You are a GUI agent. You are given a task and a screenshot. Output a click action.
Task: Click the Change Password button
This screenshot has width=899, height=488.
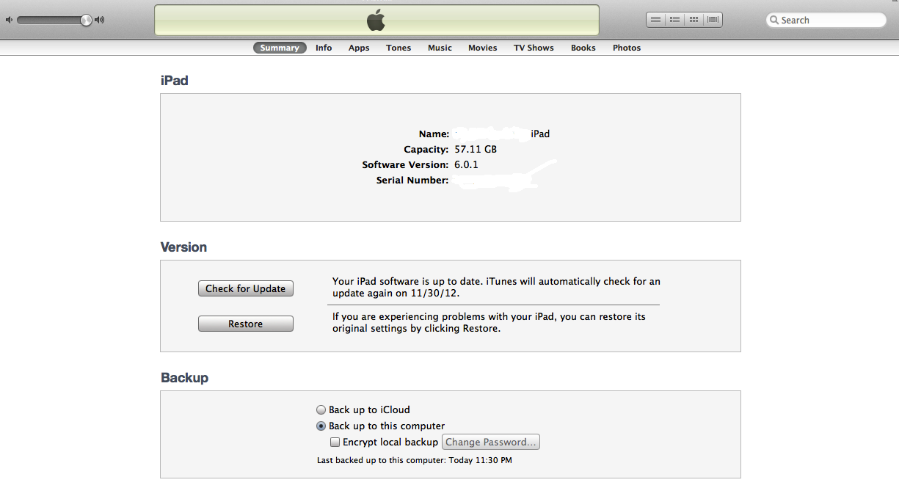tap(491, 442)
